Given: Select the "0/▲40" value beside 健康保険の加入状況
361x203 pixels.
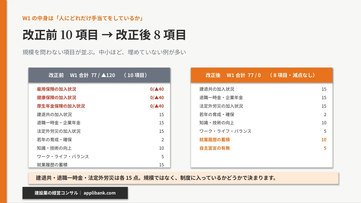Looking at the screenshot, I should [x=157, y=98].
